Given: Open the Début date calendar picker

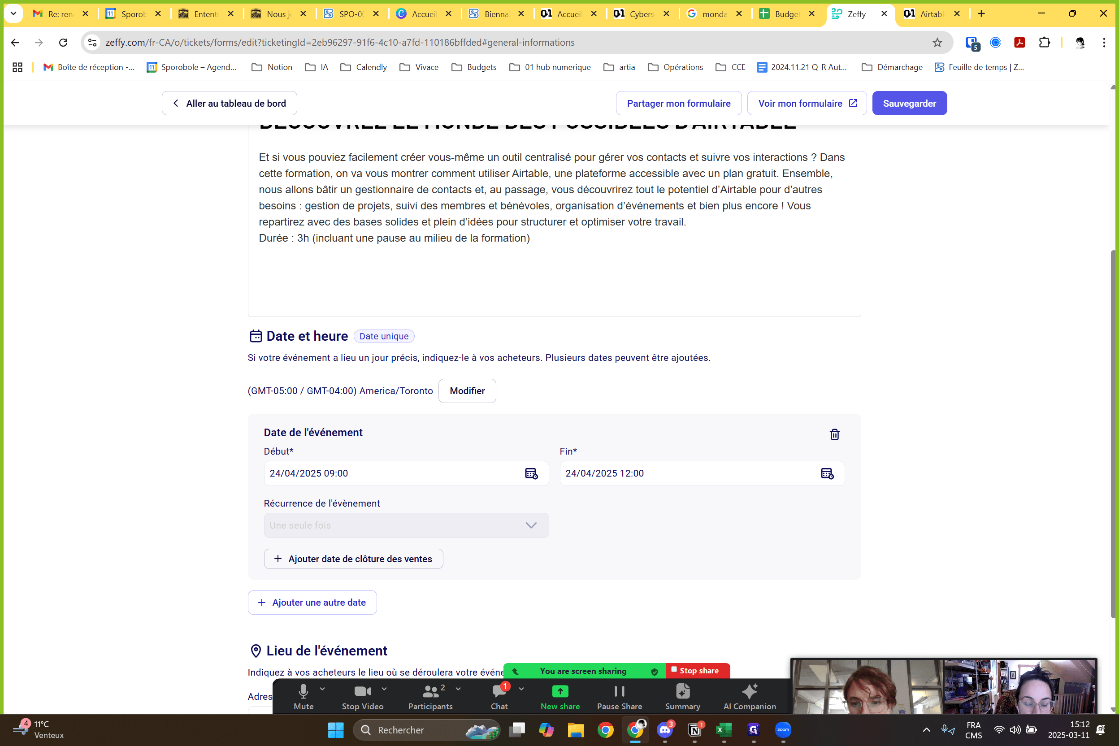Looking at the screenshot, I should pyautogui.click(x=531, y=473).
